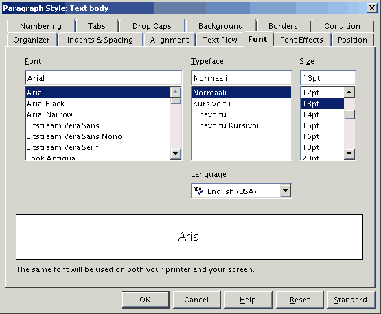The image size is (381, 314).
Task: Switch to the Organizer tab
Action: click(32, 40)
